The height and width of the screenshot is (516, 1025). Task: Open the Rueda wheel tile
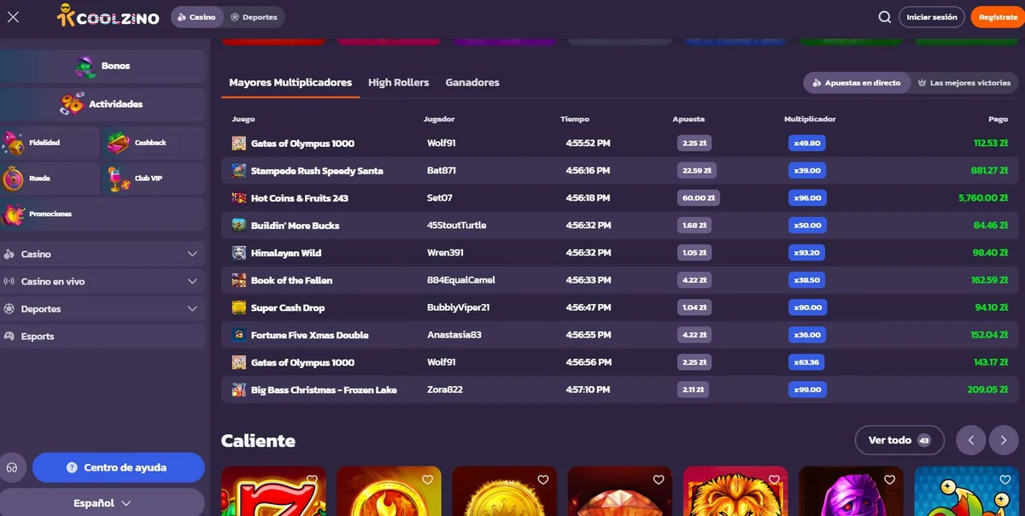tap(50, 179)
